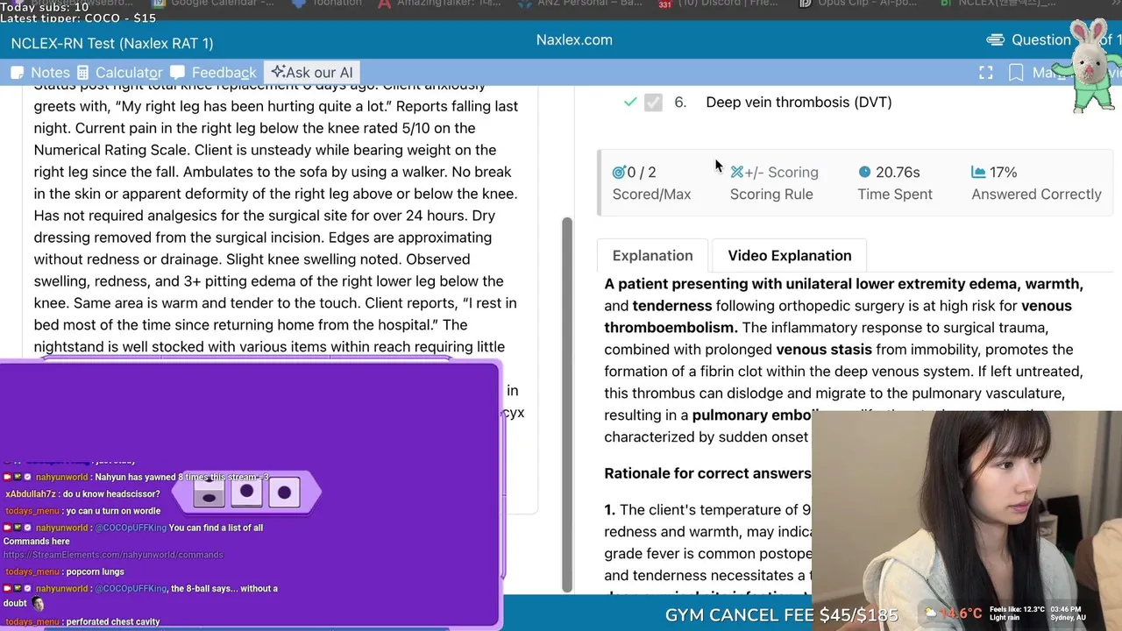Open the Calculator tool

click(119, 73)
